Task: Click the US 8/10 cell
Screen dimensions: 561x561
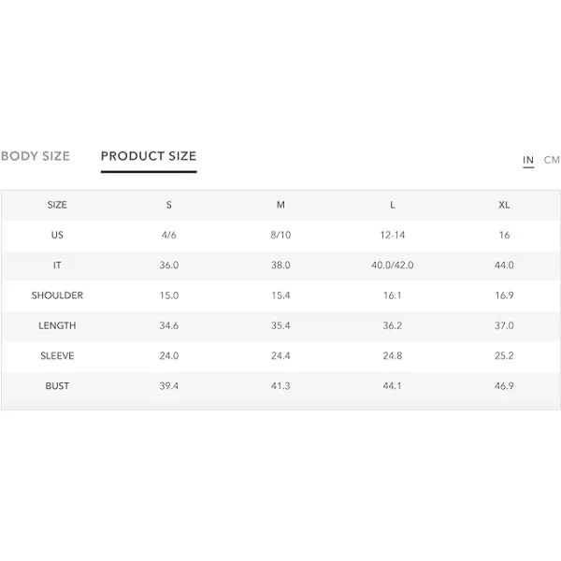Action: 280,235
